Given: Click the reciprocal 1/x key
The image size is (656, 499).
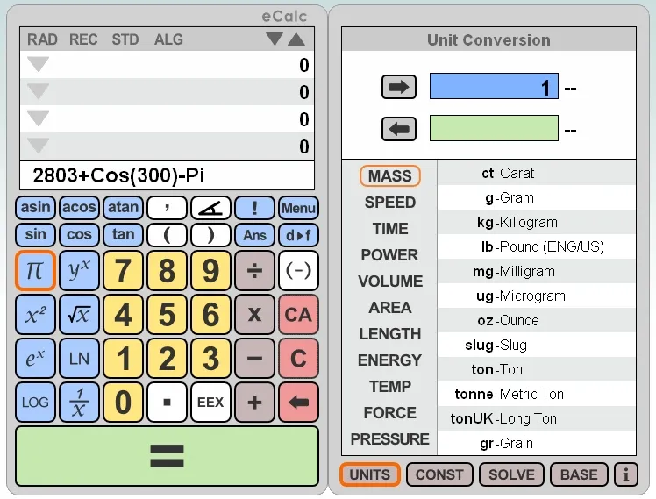Looking at the screenshot, I should (79, 403).
